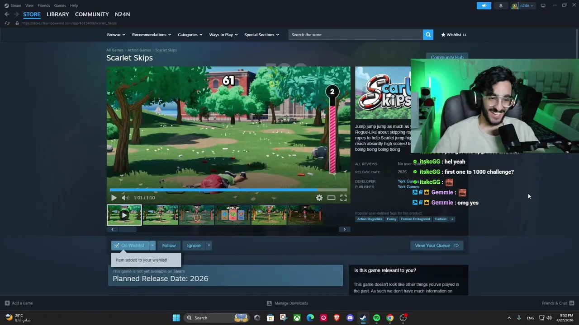The width and height of the screenshot is (579, 325).
Task: Open Brave browser from taskbar
Action: click(337, 318)
